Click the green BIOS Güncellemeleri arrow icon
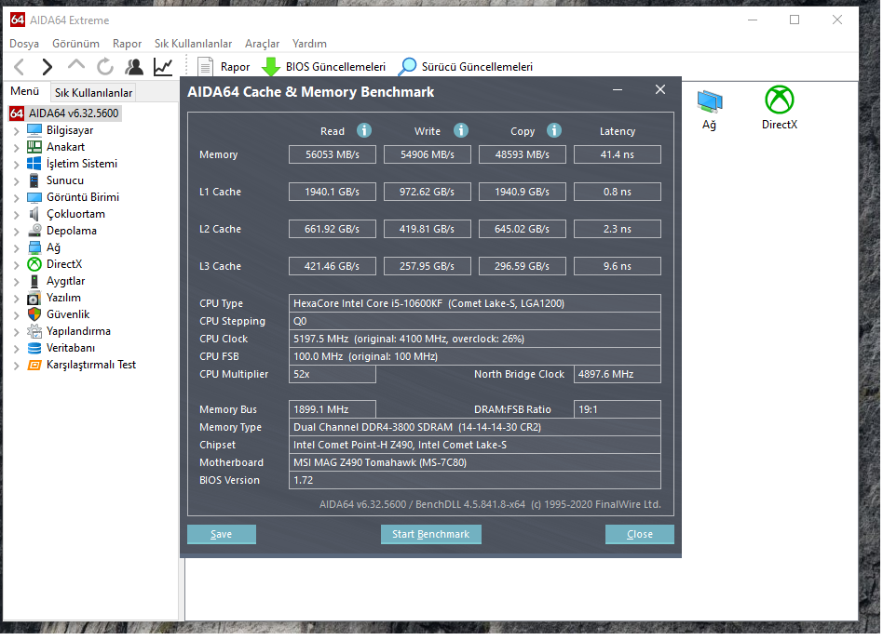883x640 pixels. coord(271,67)
